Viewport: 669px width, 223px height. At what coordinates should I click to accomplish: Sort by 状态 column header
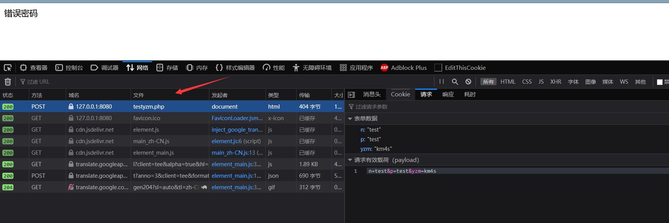(15, 95)
